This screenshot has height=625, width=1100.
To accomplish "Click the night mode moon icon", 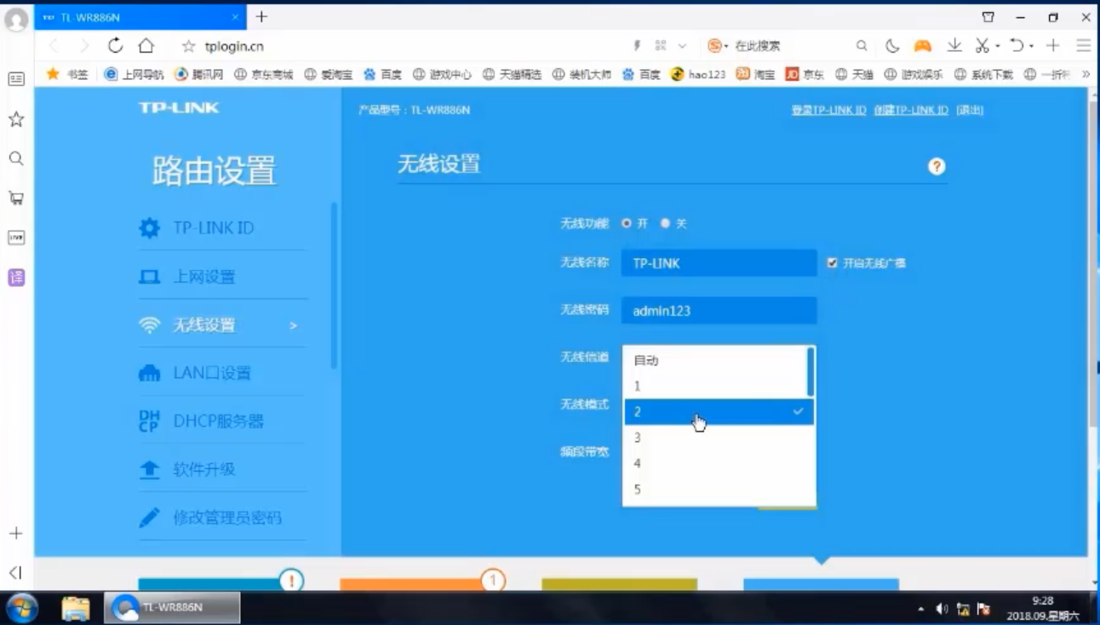I will click(x=892, y=46).
